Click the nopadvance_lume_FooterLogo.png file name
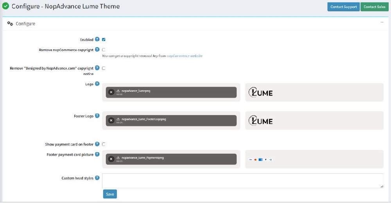This screenshot has height=203, width=391. (143, 119)
